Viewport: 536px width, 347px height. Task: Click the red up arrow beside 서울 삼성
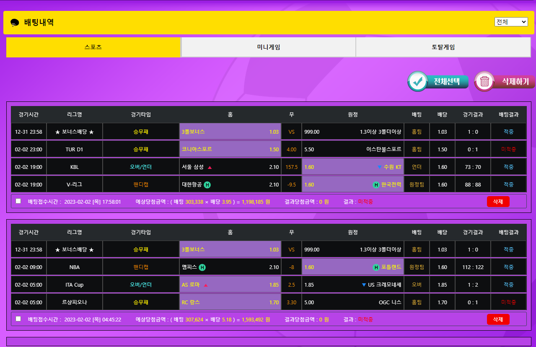[x=210, y=167]
